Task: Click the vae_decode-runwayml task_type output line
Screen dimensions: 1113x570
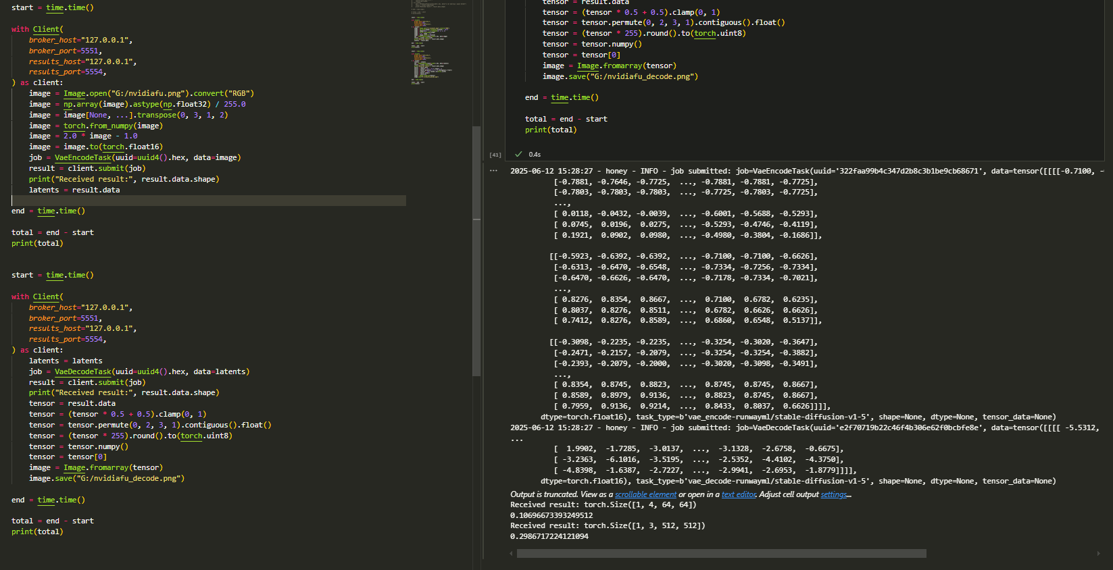Action: point(798,481)
